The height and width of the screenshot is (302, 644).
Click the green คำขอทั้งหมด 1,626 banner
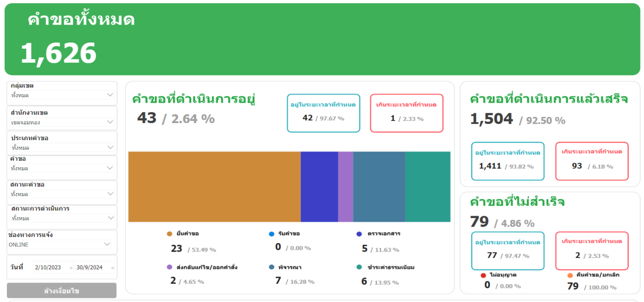(x=322, y=39)
